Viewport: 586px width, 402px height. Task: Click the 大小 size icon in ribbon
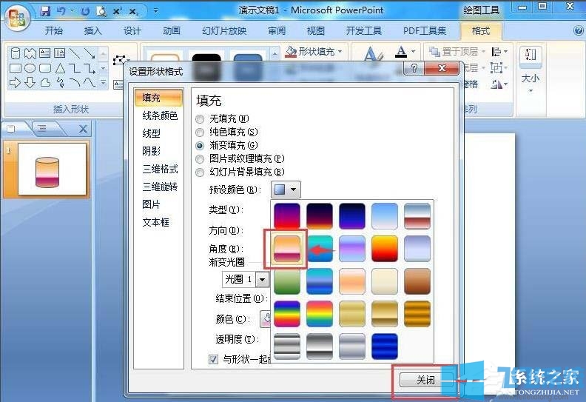pyautogui.click(x=531, y=66)
